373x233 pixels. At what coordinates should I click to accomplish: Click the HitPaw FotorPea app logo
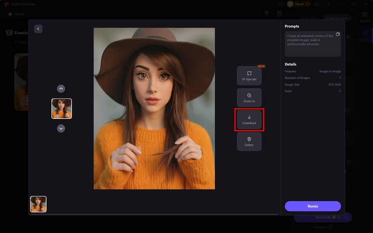click(x=6, y=4)
